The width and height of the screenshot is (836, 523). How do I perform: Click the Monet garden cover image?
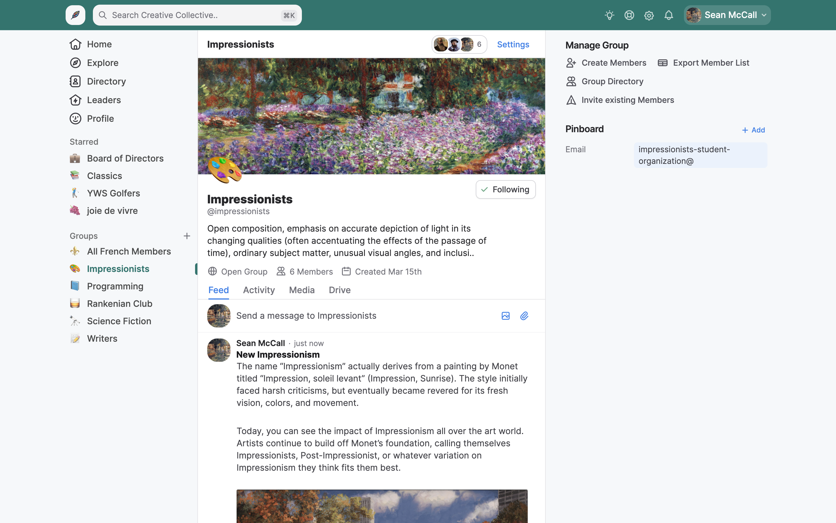coord(371,116)
